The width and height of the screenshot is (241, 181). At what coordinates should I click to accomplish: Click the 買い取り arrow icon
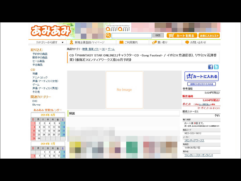(154, 42)
